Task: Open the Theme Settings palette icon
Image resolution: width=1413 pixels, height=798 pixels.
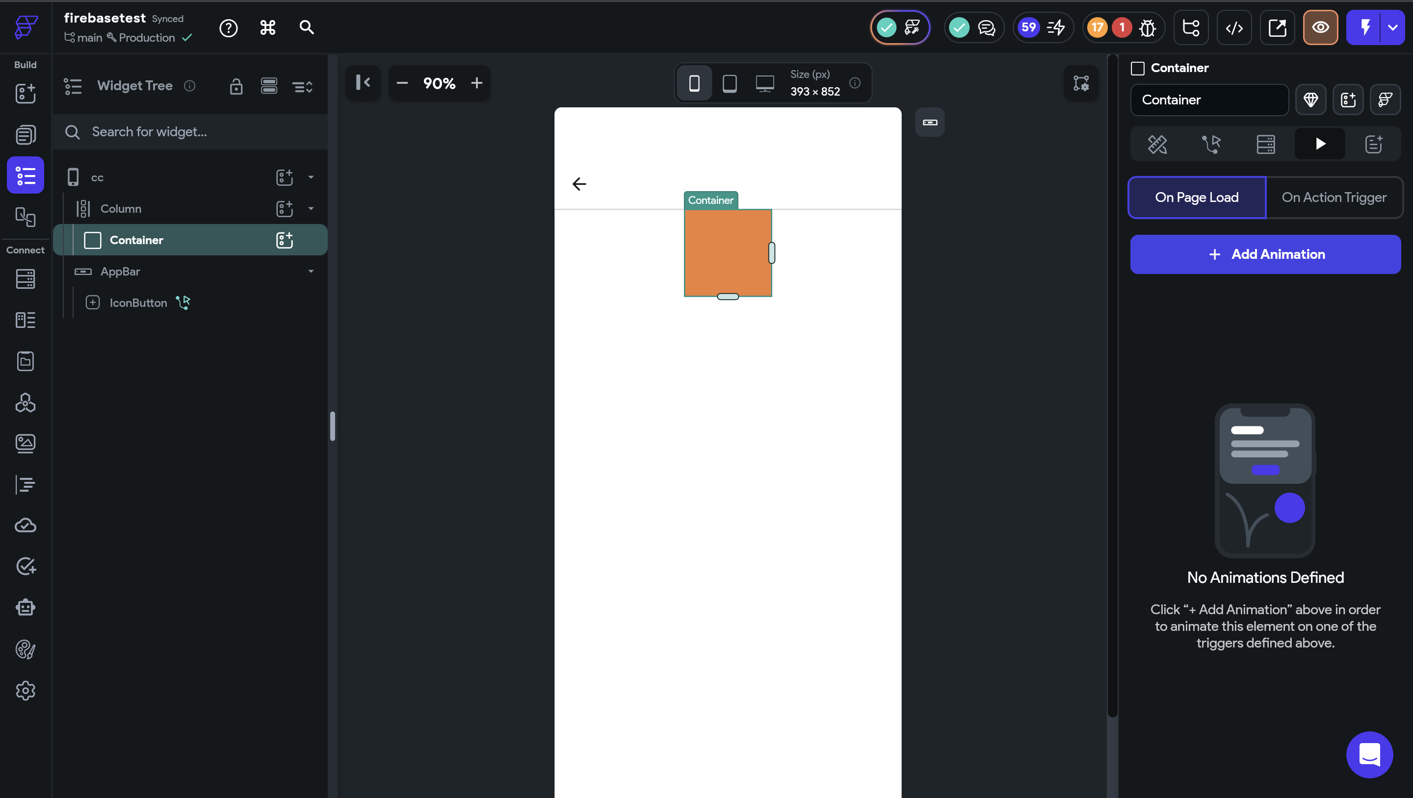Action: 25,649
